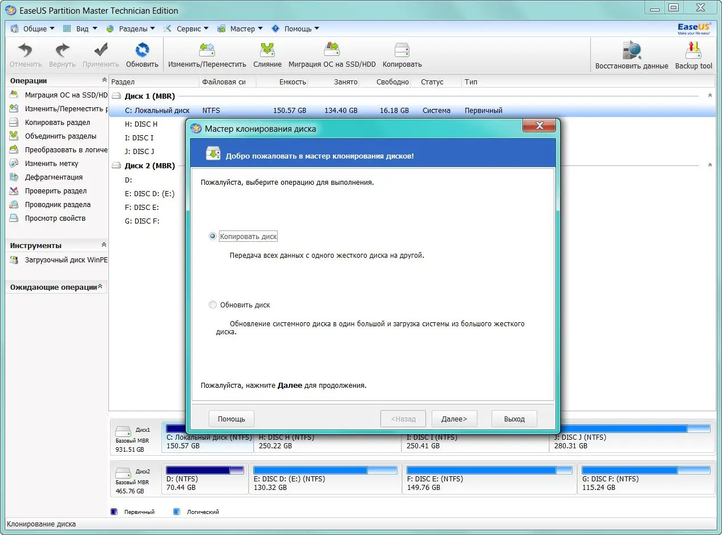722x535 pixels.
Task: Close the disk cloning wizard dialog
Action: [x=539, y=126]
